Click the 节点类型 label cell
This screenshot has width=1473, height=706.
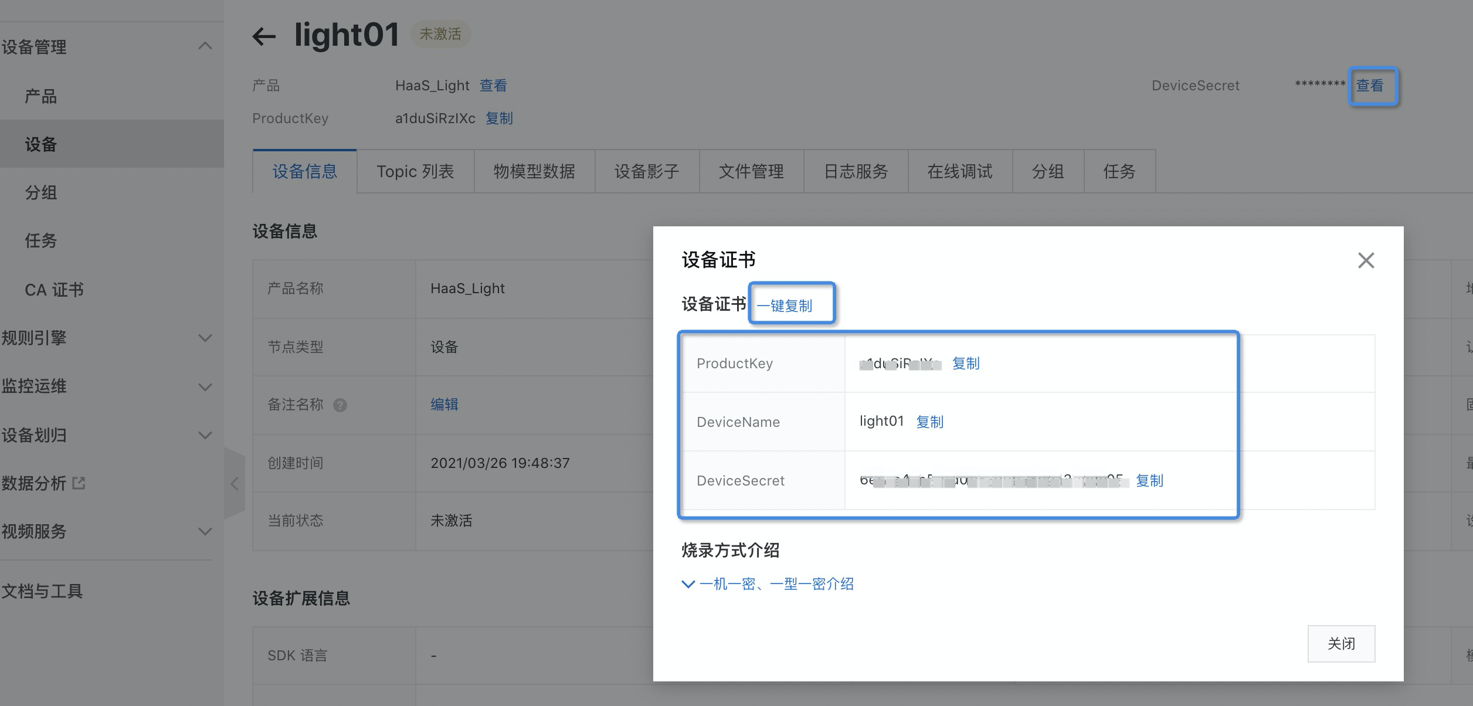click(334, 347)
